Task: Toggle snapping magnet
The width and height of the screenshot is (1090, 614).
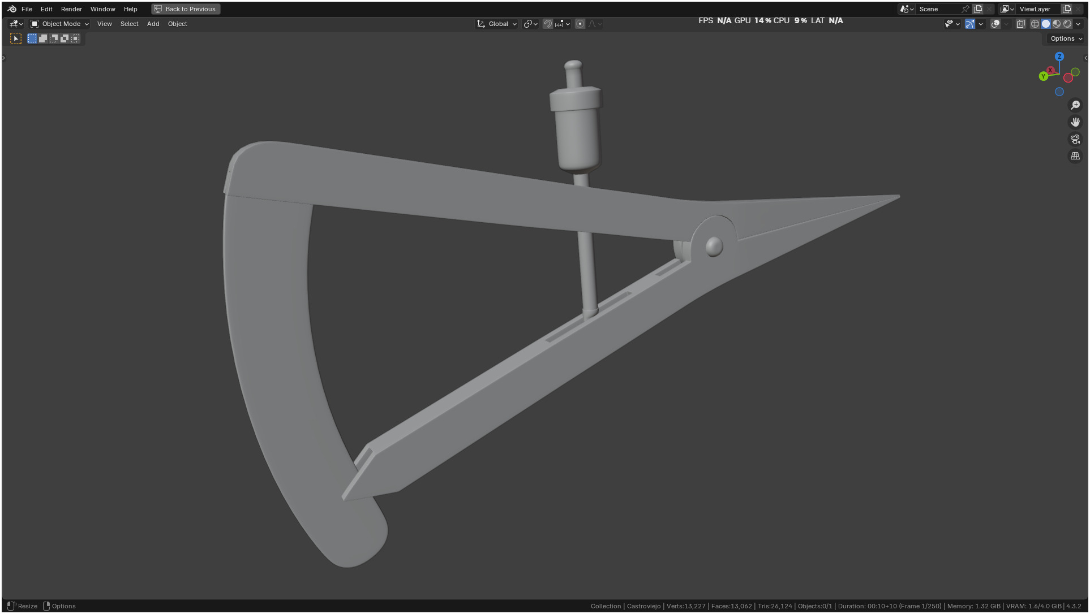Action: [547, 24]
